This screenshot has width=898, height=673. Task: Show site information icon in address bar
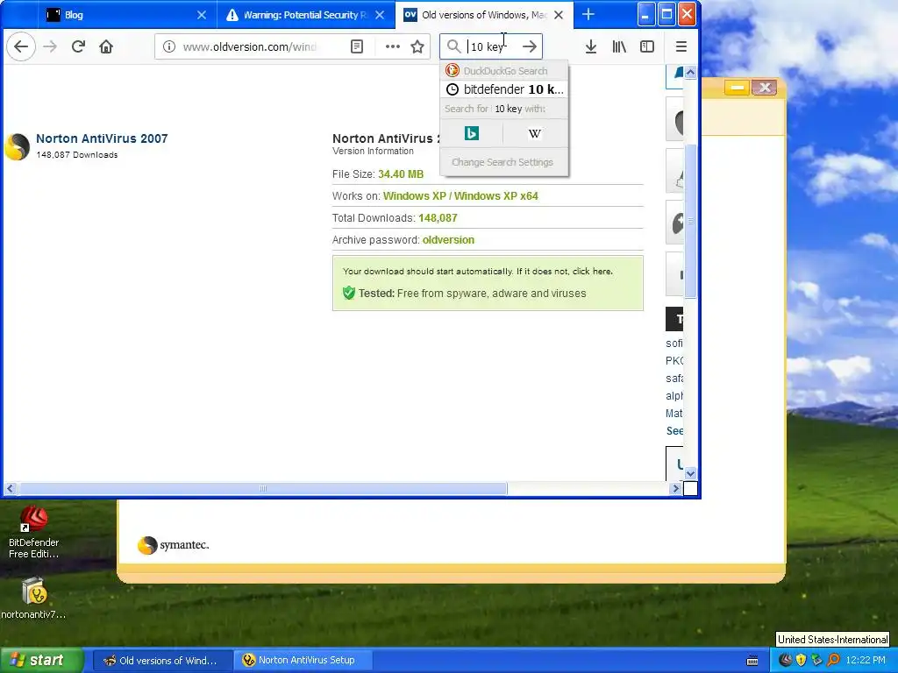pos(169,46)
